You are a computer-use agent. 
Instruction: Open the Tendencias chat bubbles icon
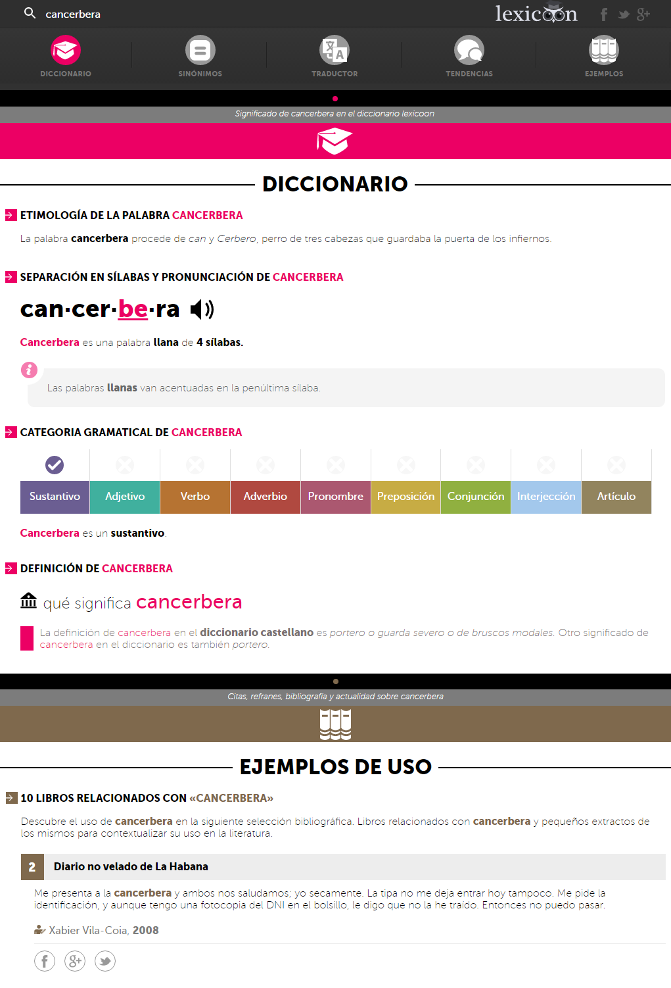tap(469, 50)
